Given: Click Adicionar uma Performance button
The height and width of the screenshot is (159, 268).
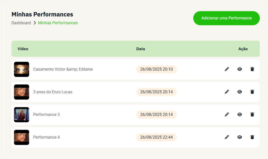Looking at the screenshot, I should click(x=227, y=18).
